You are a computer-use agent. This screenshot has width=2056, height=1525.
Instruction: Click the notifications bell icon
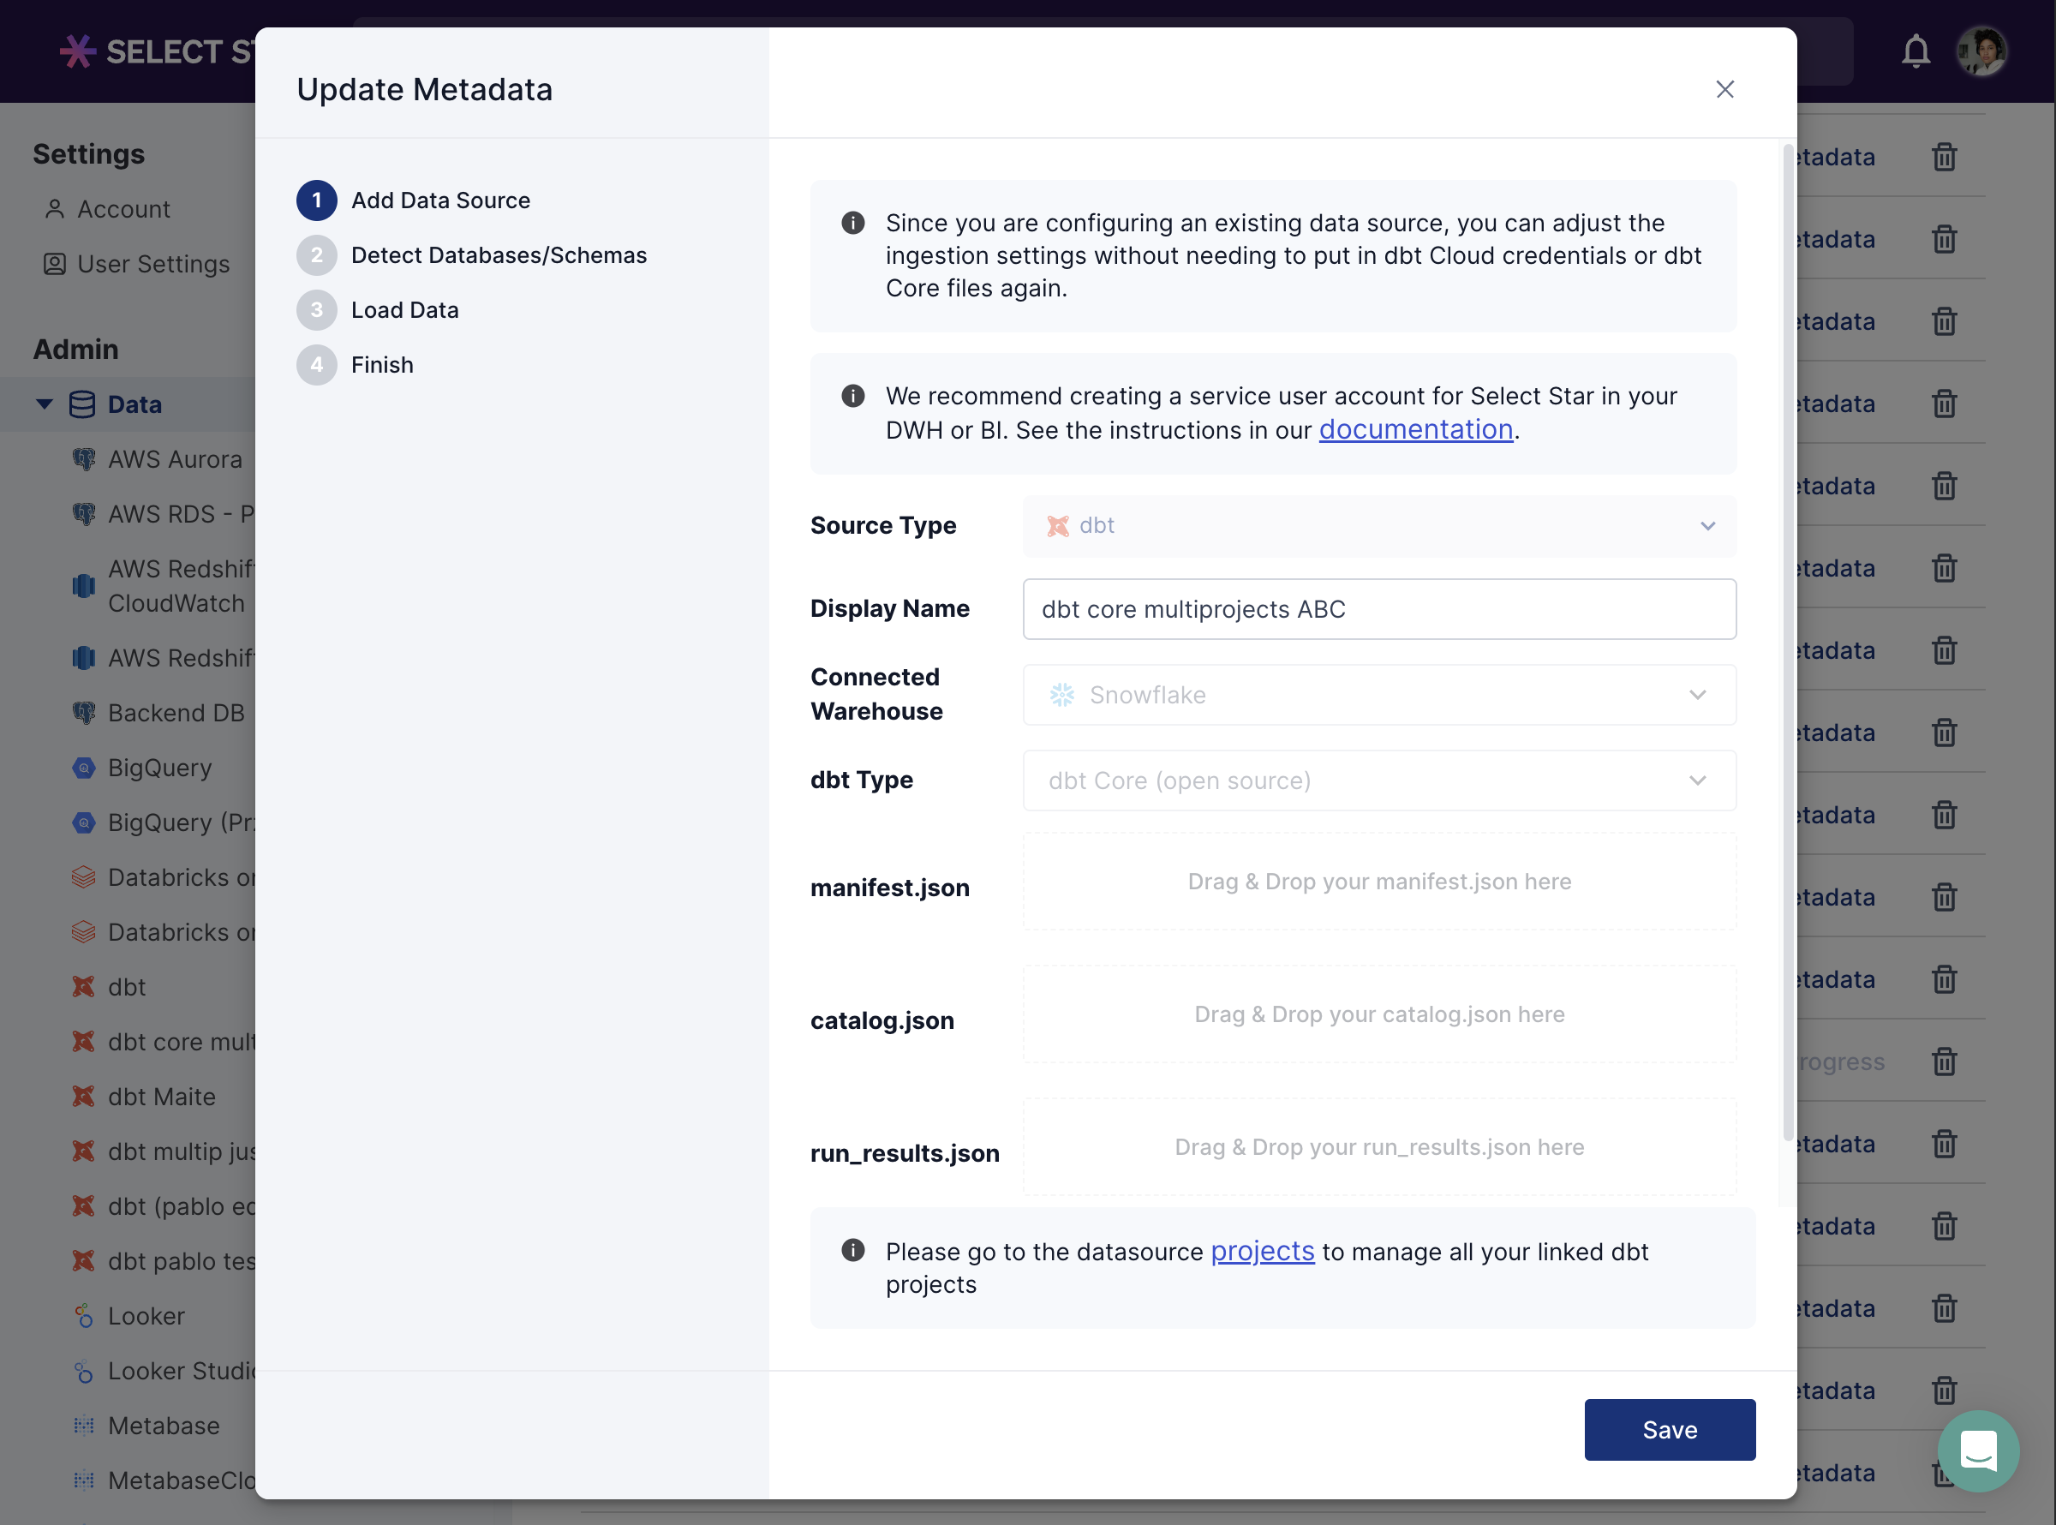coord(1916,51)
